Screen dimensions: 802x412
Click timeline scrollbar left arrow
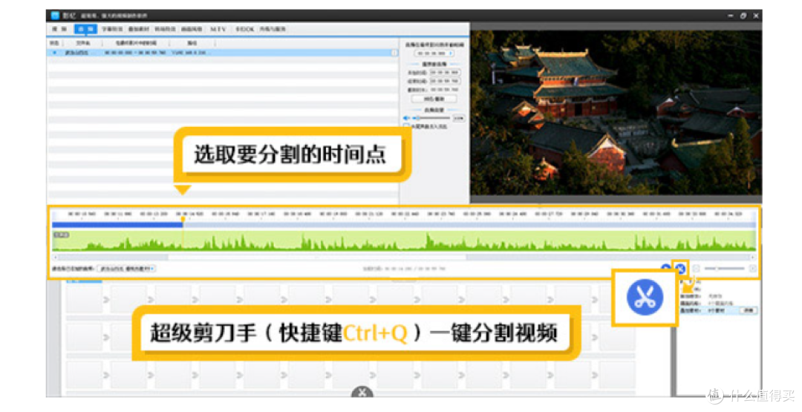coord(56,257)
